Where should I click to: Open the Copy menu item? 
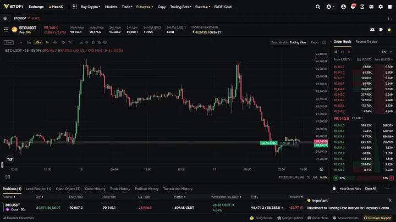pos(162,7)
